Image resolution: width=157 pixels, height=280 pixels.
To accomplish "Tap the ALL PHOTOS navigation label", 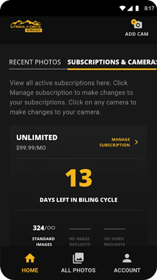I will 78,270.
